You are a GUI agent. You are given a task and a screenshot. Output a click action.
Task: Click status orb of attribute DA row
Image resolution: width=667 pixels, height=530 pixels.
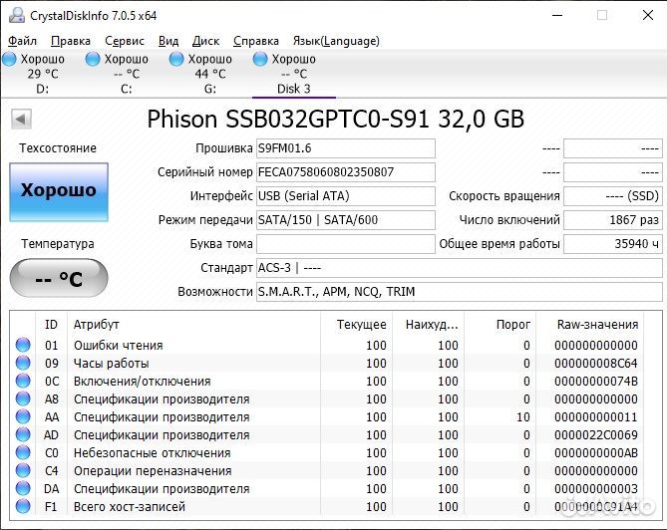23,488
